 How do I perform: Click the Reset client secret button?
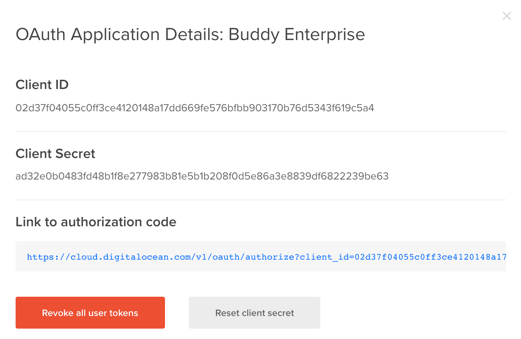pyautogui.click(x=254, y=313)
